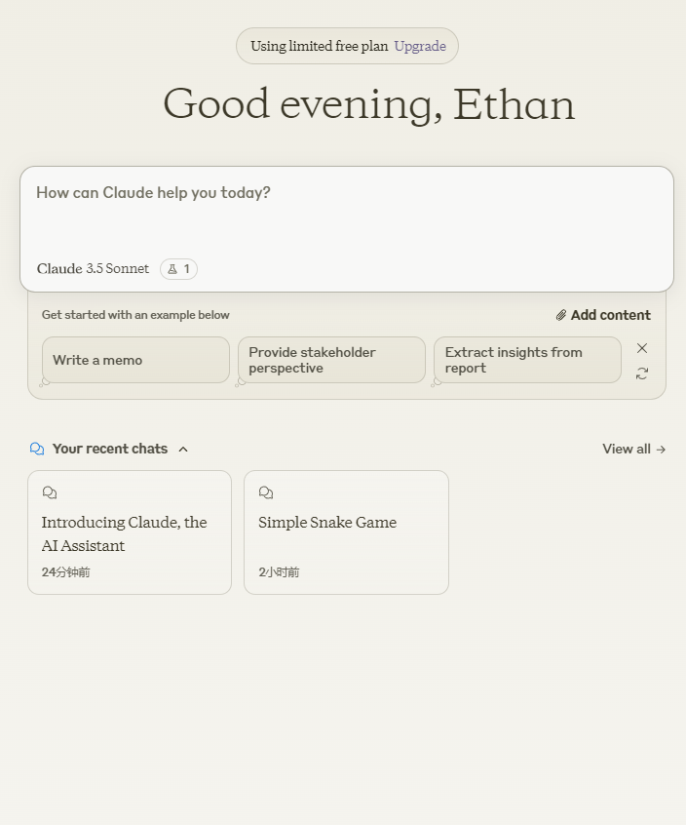686x825 pixels.
Task: Select the Write a memo example
Action: pos(135,360)
